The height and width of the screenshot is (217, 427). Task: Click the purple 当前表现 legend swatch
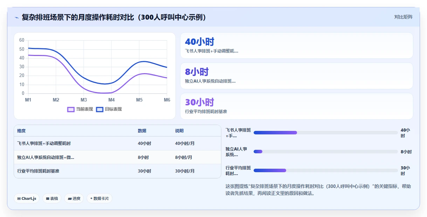click(x=71, y=109)
